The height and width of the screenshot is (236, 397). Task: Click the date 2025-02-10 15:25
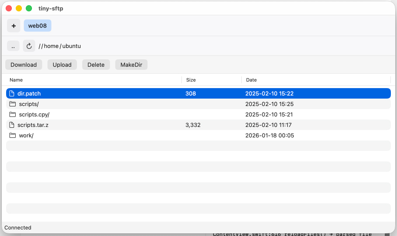click(x=269, y=104)
